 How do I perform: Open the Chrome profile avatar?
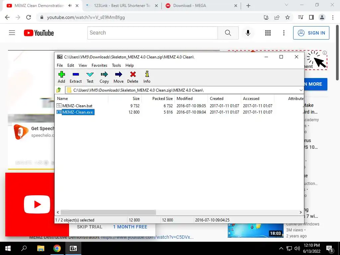click(322, 17)
